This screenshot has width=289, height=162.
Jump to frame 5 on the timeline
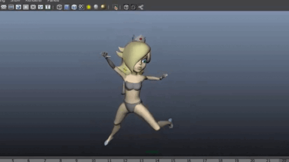(x=13, y=160)
